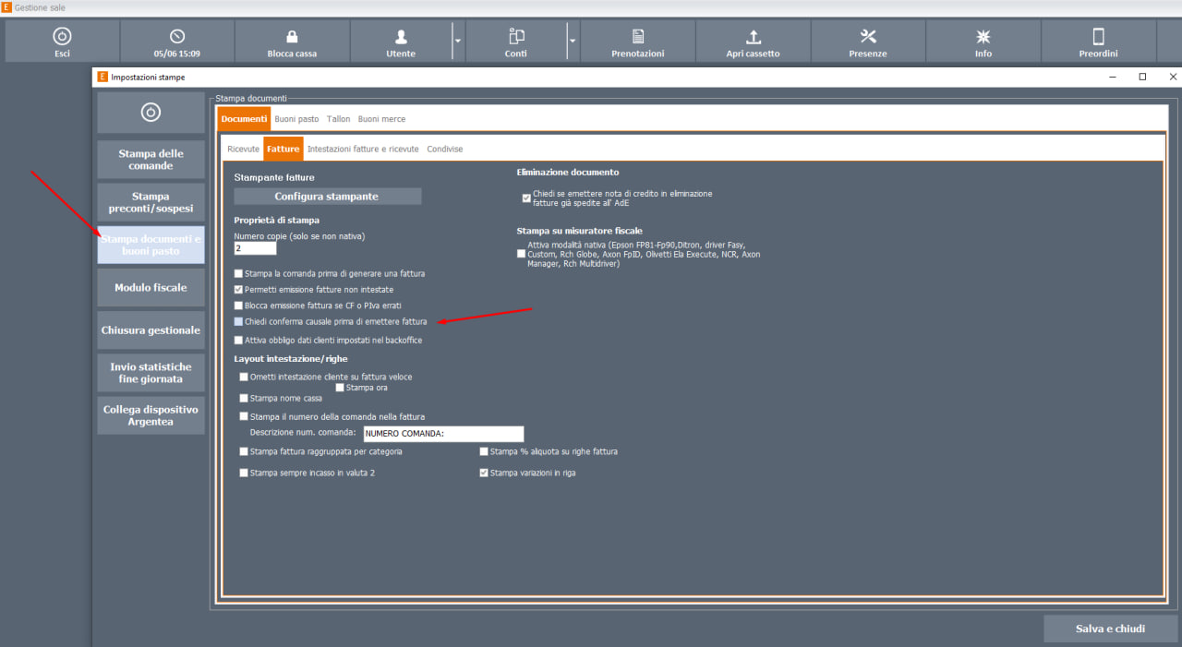
Task: Enable Blocca emissione fattura se CF errati
Action: tap(239, 306)
